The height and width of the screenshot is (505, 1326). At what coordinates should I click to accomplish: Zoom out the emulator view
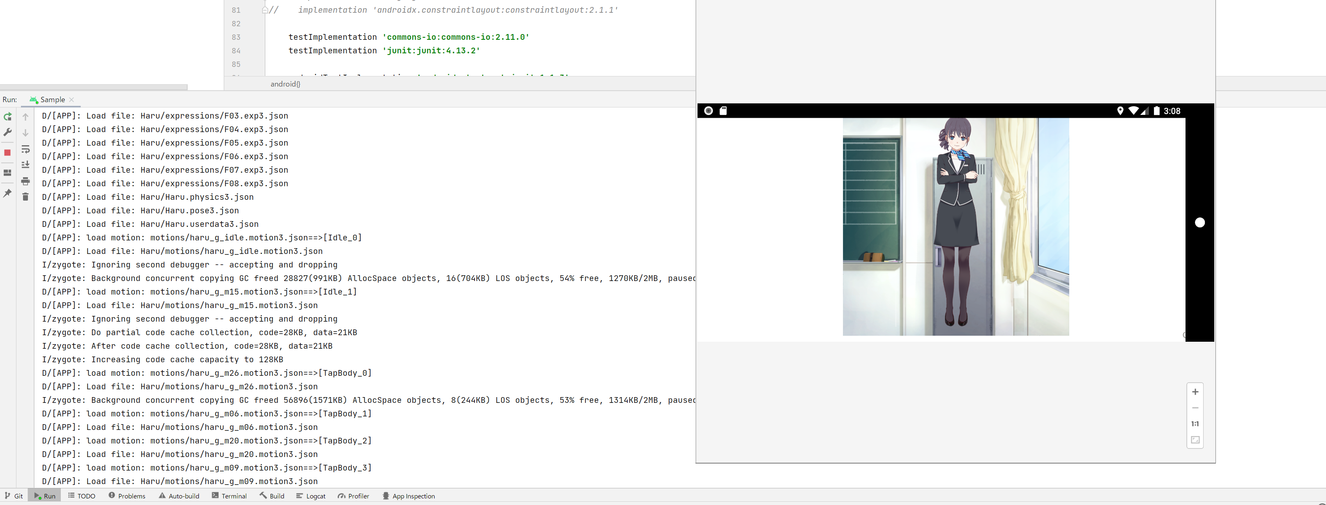tap(1195, 408)
